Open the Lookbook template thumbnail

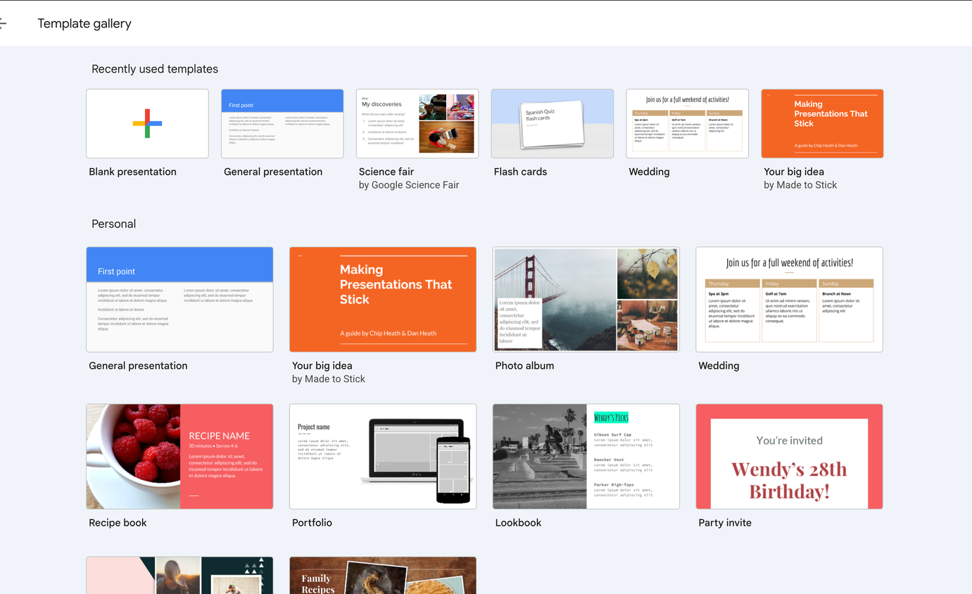[586, 456]
